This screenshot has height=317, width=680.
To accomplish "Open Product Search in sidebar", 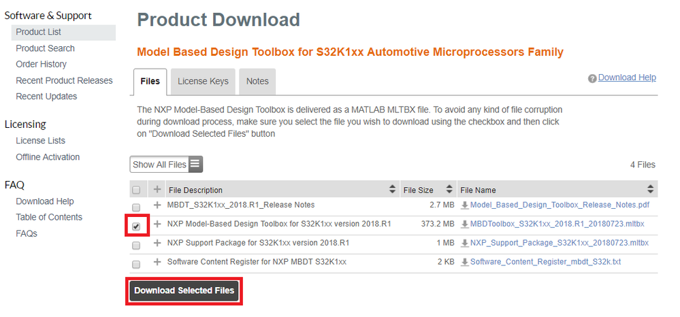I will pos(45,48).
